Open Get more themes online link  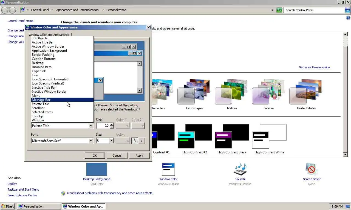[x=314, y=67]
